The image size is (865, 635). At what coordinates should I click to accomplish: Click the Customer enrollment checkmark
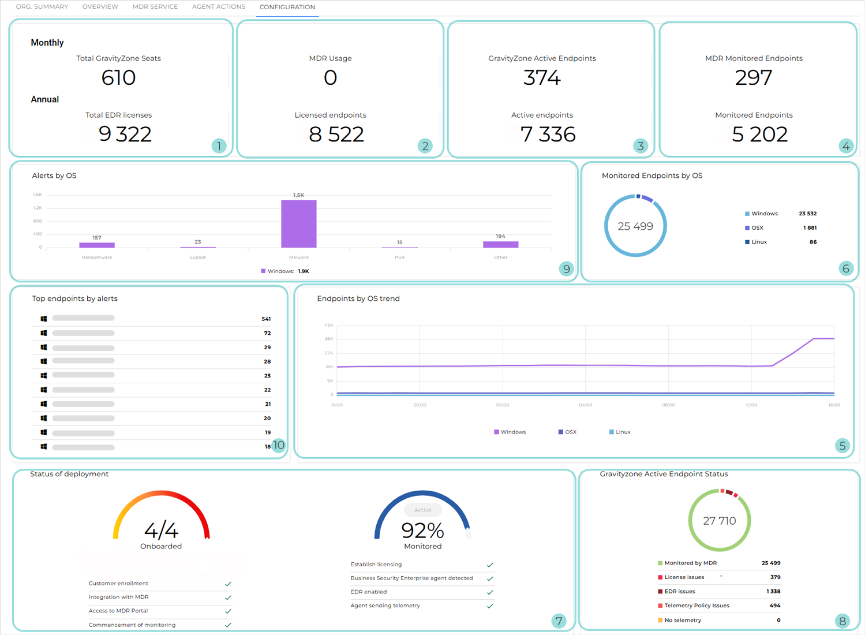(228, 584)
